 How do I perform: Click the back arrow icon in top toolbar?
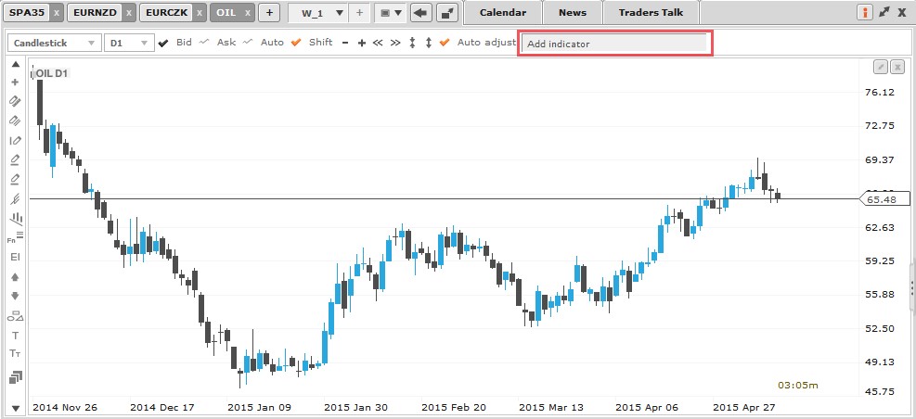coord(420,13)
